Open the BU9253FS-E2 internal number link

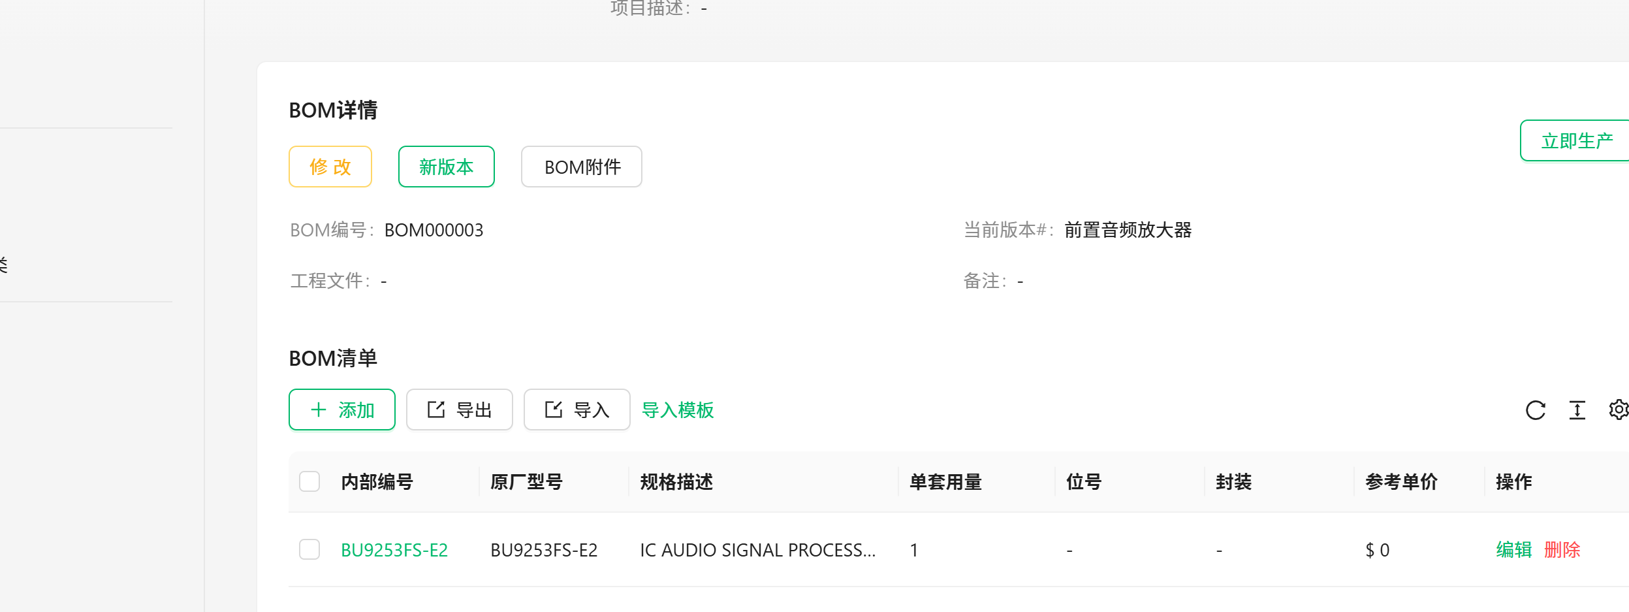[394, 550]
